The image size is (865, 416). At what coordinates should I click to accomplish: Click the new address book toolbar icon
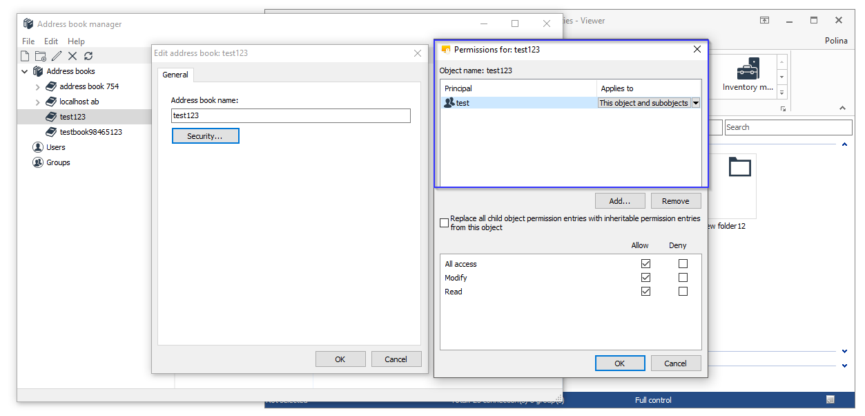pyautogui.click(x=25, y=56)
